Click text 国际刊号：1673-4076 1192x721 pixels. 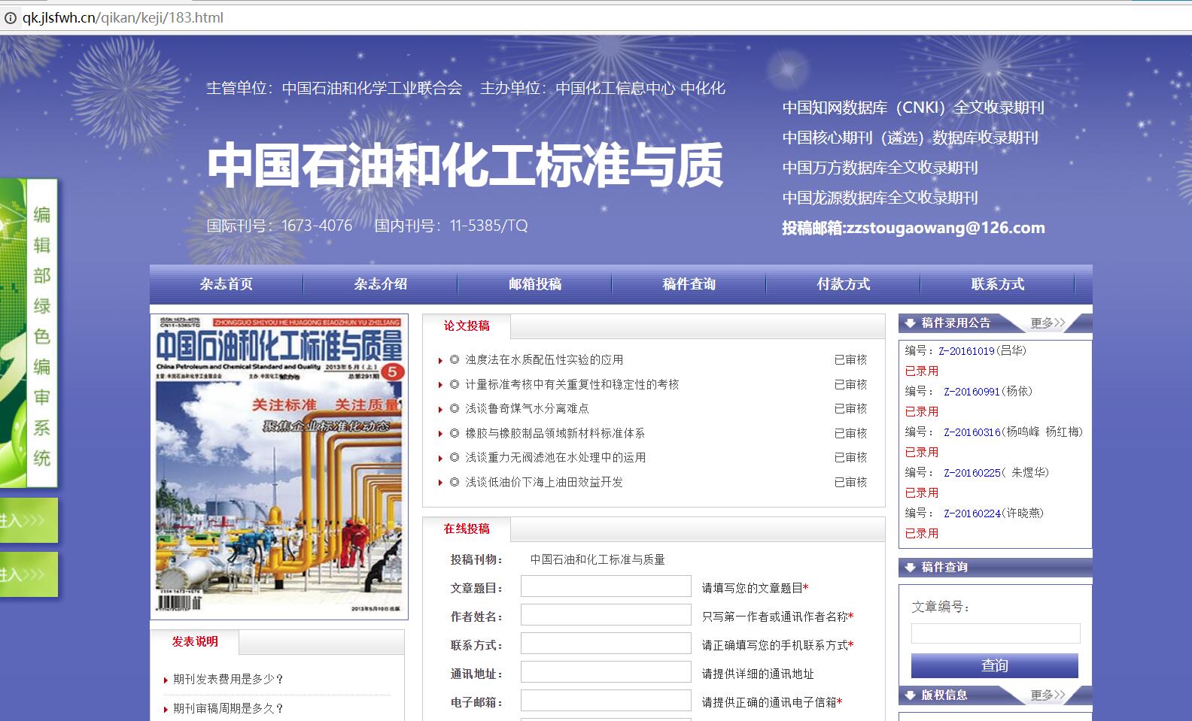280,226
